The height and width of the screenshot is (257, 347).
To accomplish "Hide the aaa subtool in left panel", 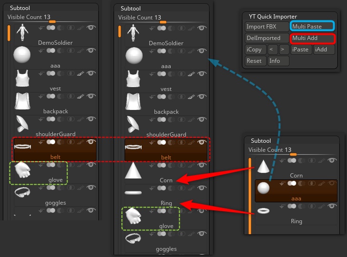I will pos(91,50).
